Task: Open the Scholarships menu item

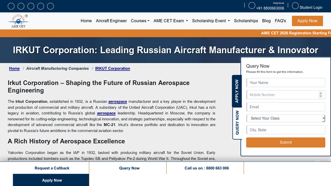Action: [x=246, y=21]
